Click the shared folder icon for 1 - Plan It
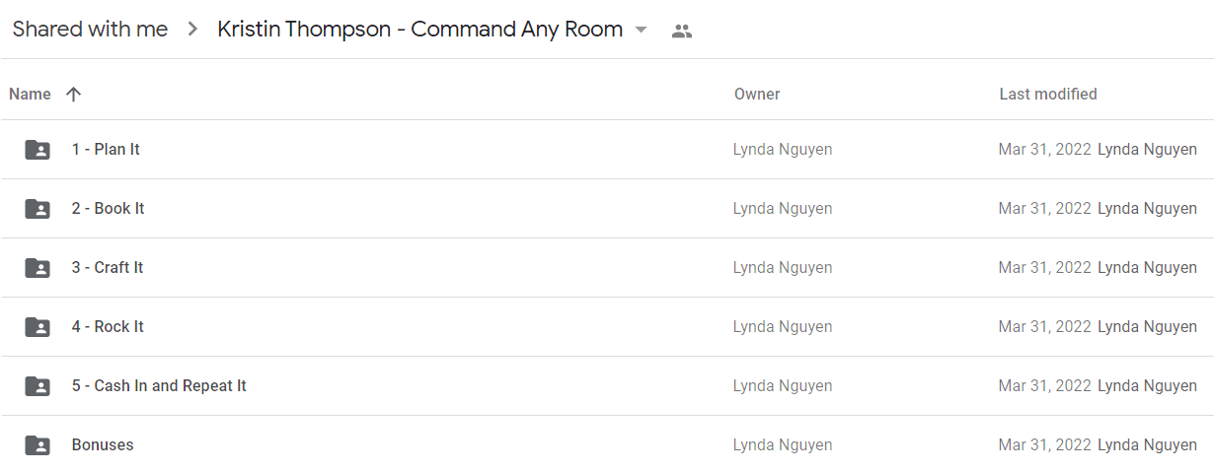The image size is (1214, 472). [38, 150]
